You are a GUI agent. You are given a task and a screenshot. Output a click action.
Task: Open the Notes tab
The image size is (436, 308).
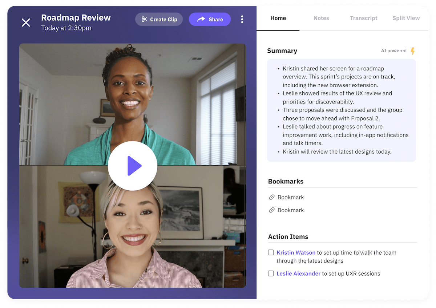(x=321, y=18)
